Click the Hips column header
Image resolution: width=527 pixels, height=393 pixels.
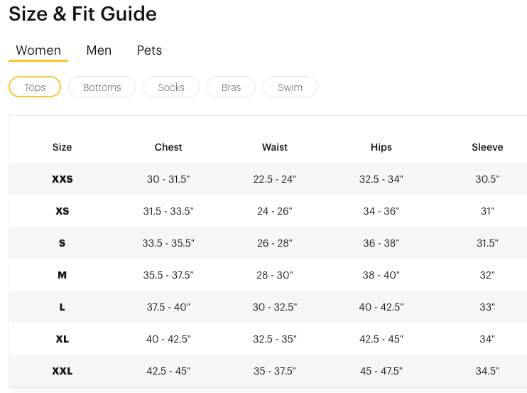coord(381,147)
